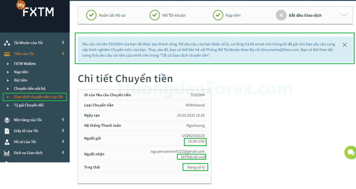Image resolution: width=356 pixels, height=189 pixels.
Task: Click the Tài khoản của Tôi network icon
Action: click(x=7, y=43)
